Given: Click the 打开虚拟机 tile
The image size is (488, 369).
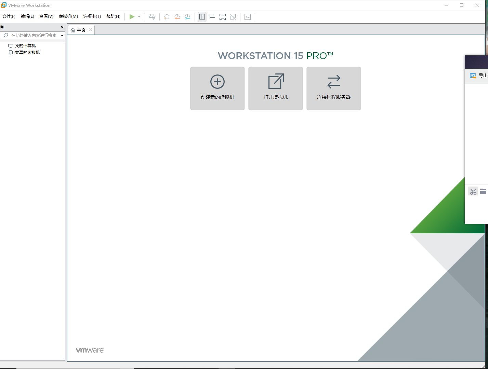Looking at the screenshot, I should click(x=276, y=88).
